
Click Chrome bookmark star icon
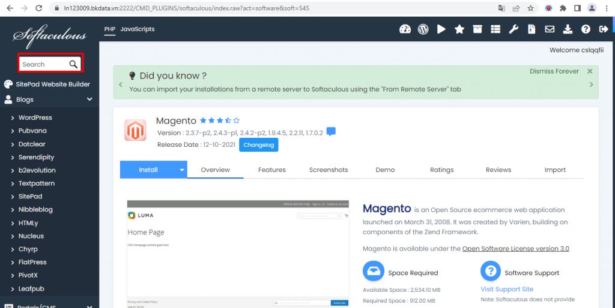pos(531,8)
